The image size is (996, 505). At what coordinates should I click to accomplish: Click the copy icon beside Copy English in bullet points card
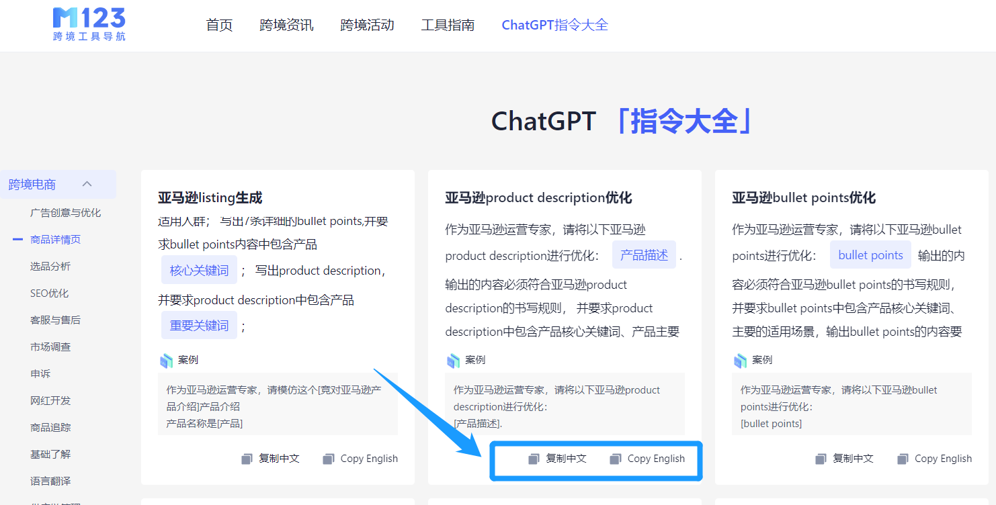click(x=901, y=459)
